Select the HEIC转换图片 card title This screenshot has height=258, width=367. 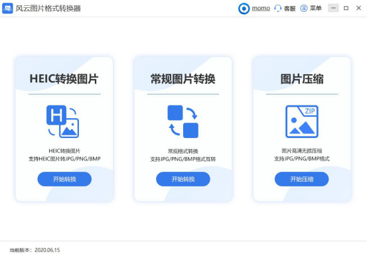[64, 79]
